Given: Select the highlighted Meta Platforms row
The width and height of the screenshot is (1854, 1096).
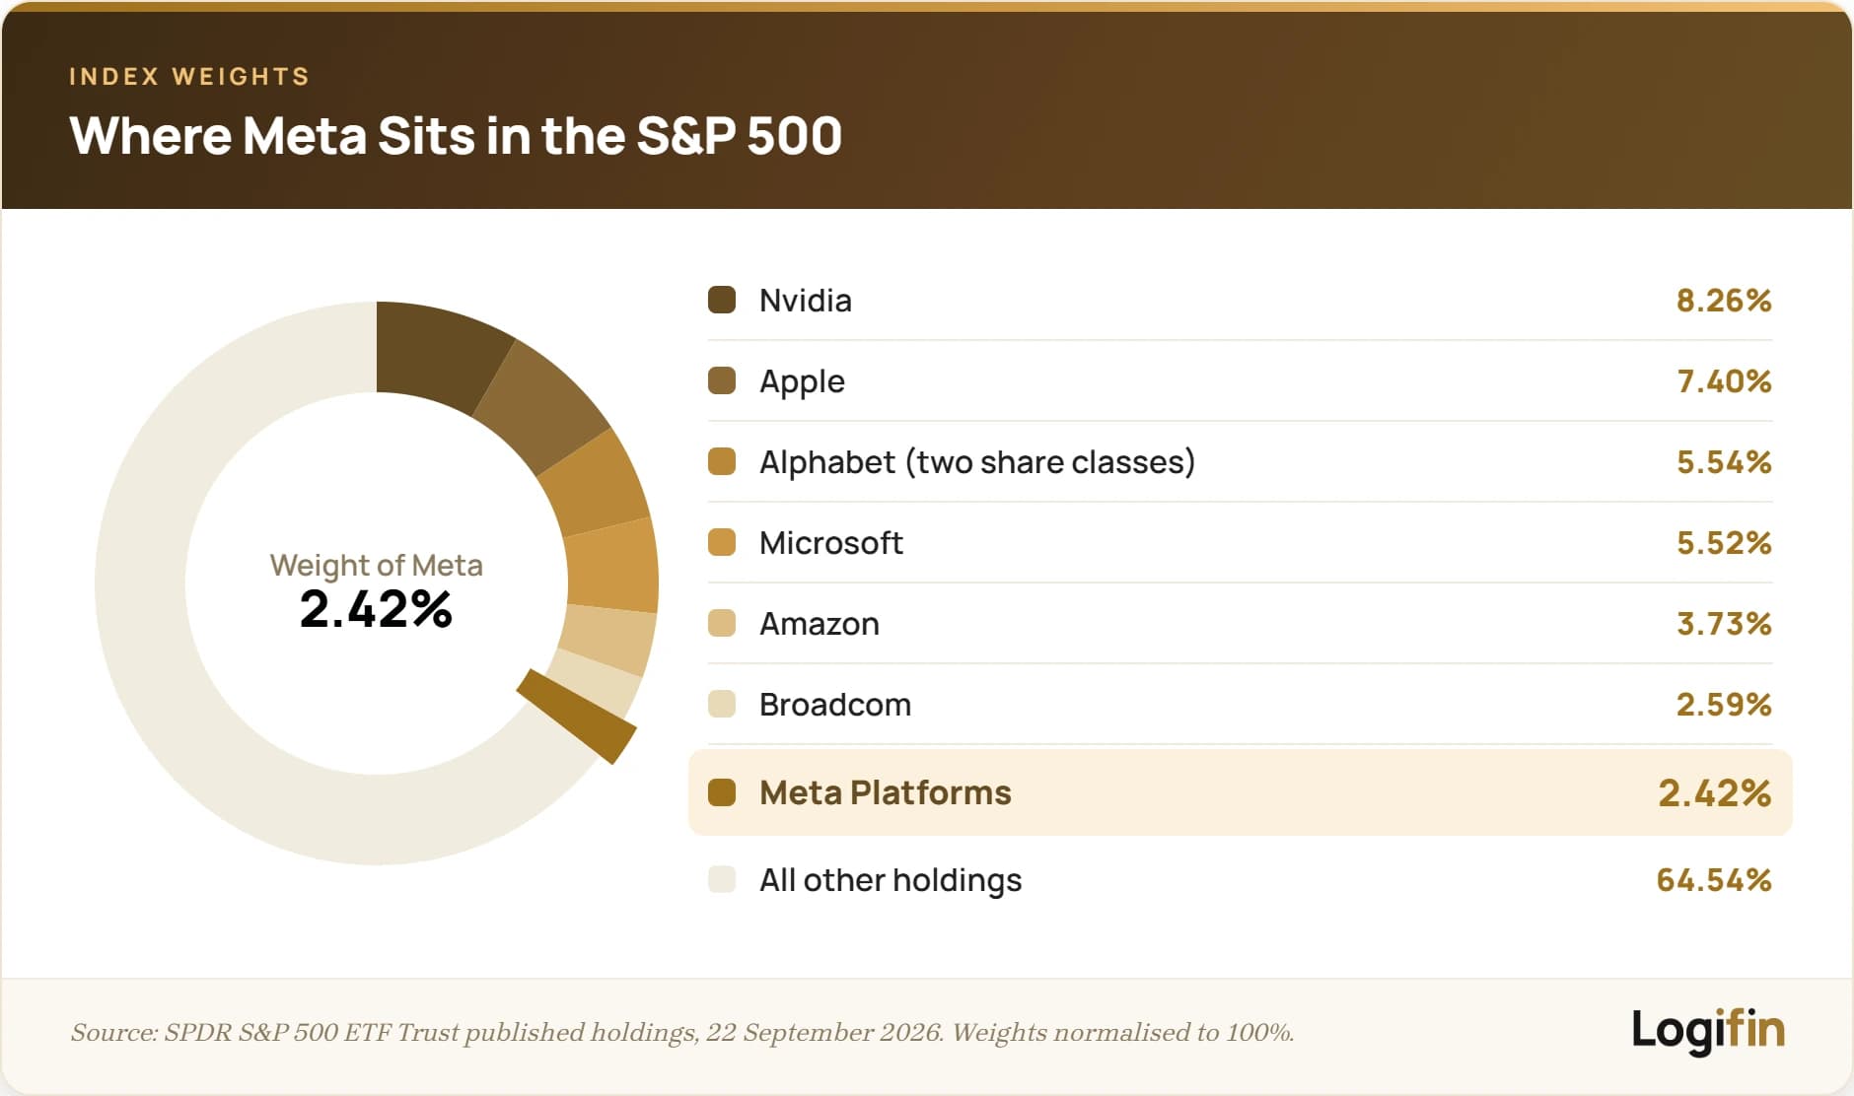Looking at the screenshot, I should pyautogui.click(x=1240, y=792).
